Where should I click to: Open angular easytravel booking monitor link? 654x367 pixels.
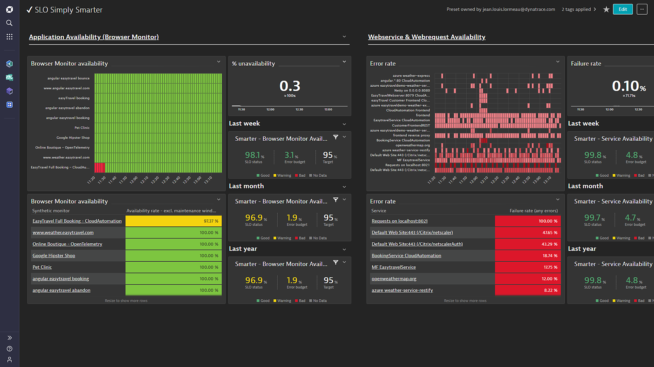click(x=61, y=279)
